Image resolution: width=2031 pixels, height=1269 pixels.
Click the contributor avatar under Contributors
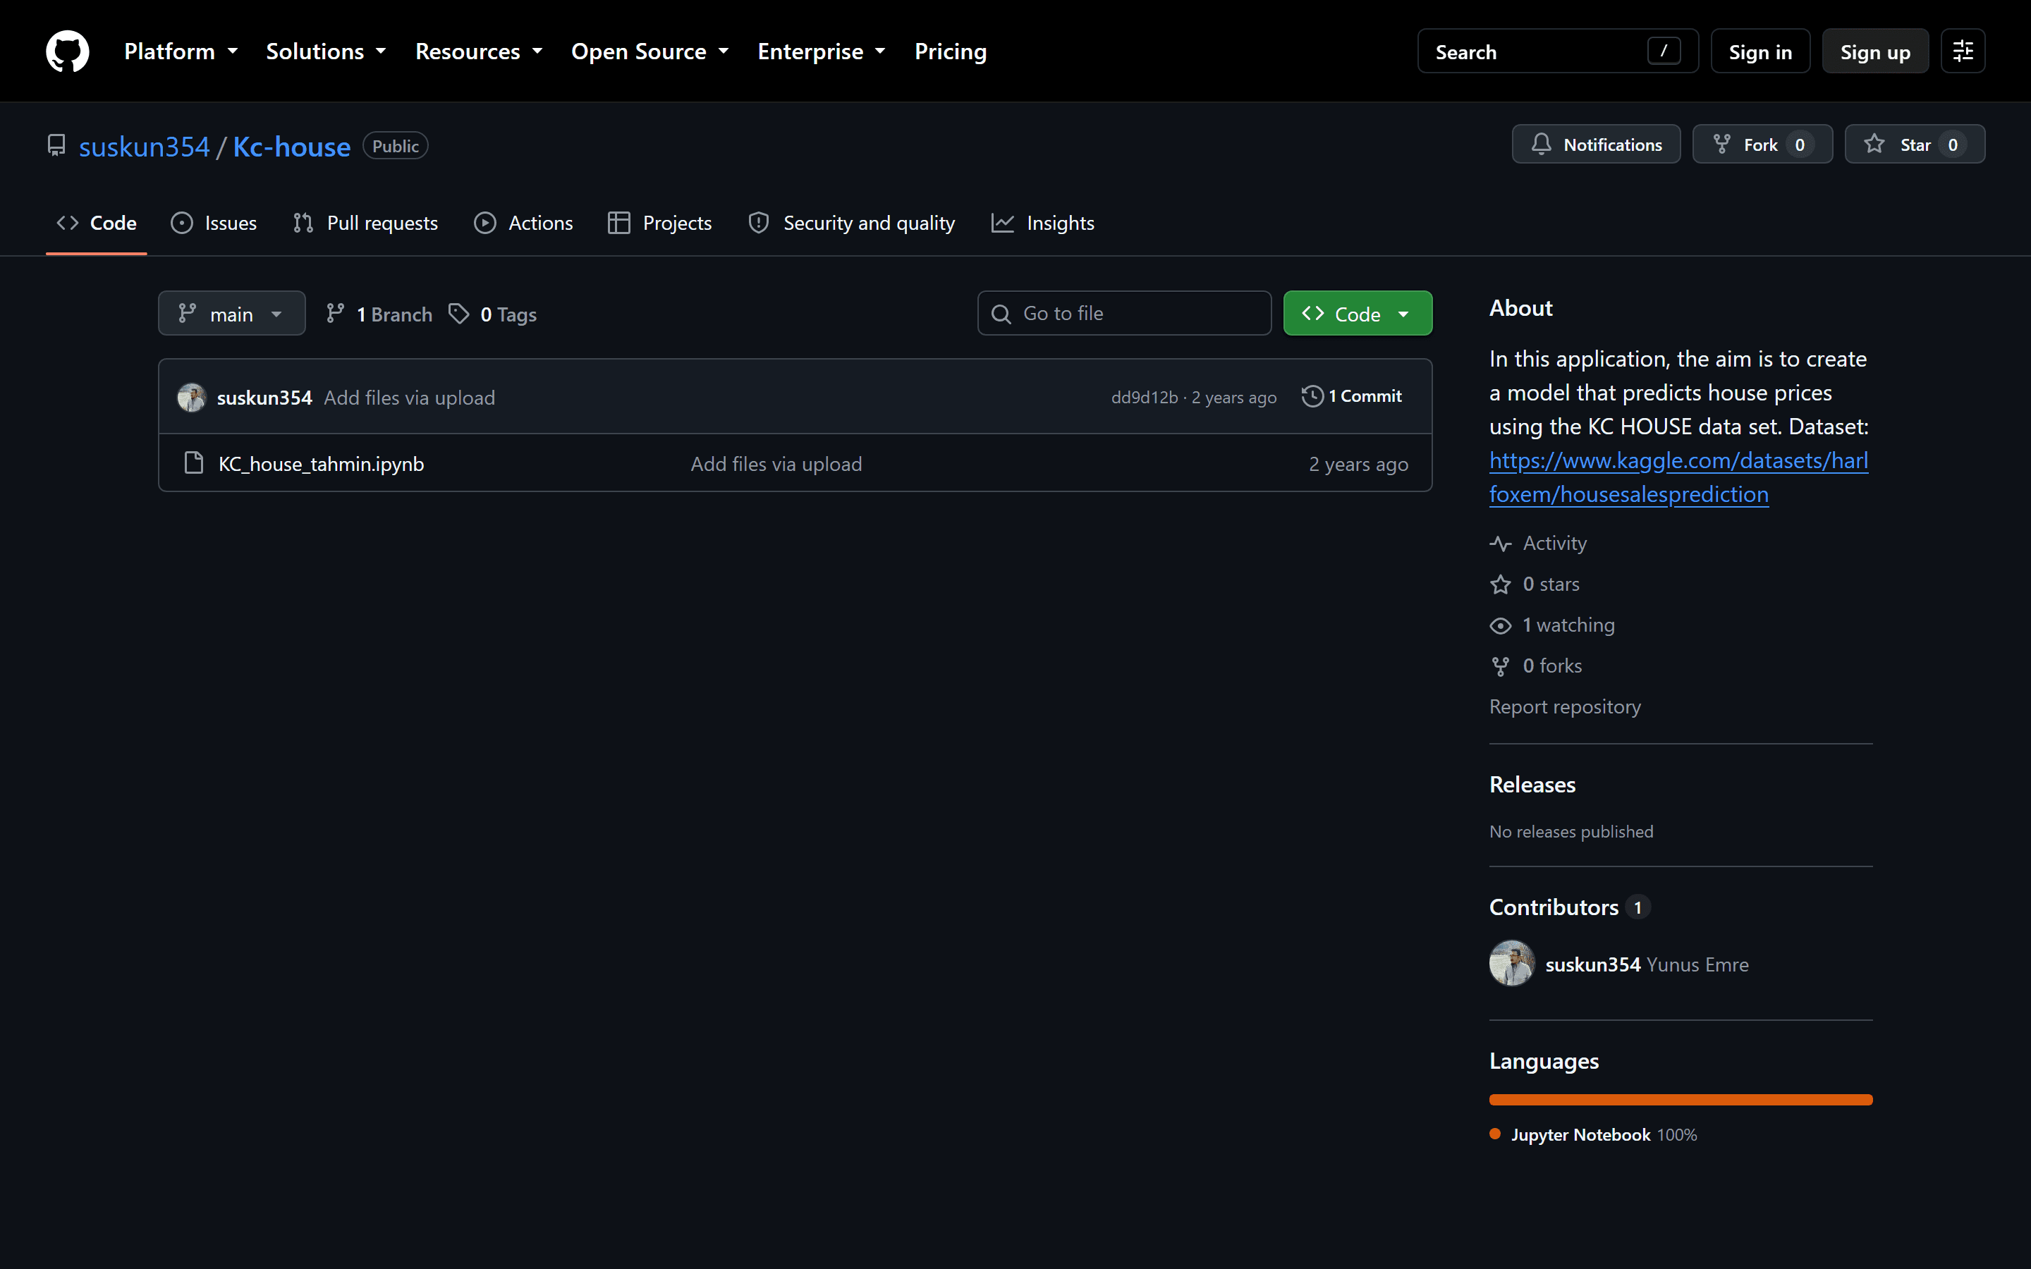pos(1513,962)
